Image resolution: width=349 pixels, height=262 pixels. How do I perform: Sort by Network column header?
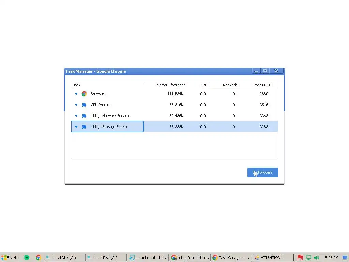(224, 85)
